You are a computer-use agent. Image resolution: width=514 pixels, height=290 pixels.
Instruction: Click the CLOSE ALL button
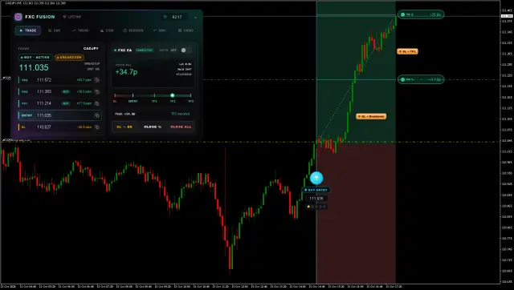point(181,127)
